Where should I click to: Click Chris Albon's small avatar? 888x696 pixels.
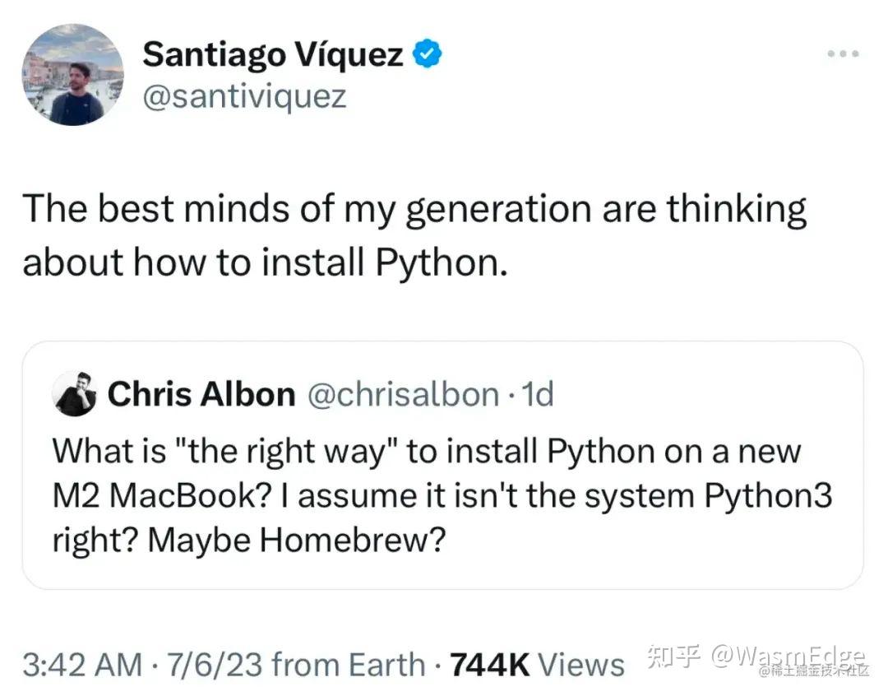(x=76, y=395)
